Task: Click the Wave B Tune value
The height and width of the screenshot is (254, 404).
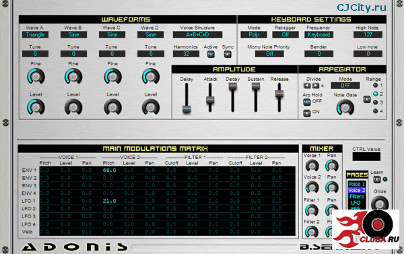Action: (x=73, y=54)
